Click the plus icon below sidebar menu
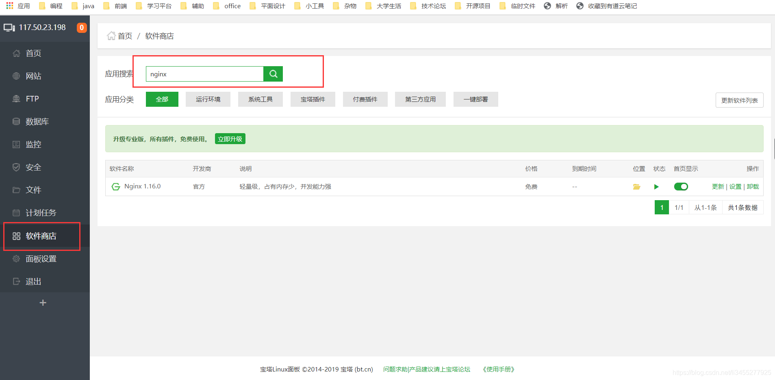 tap(43, 303)
